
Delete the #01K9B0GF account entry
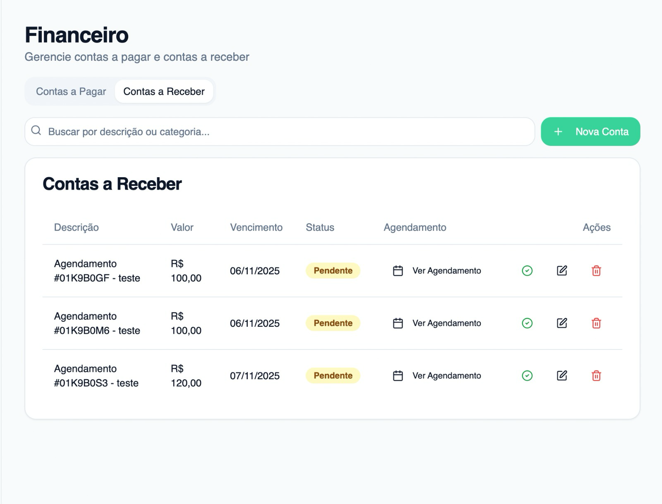[596, 271]
